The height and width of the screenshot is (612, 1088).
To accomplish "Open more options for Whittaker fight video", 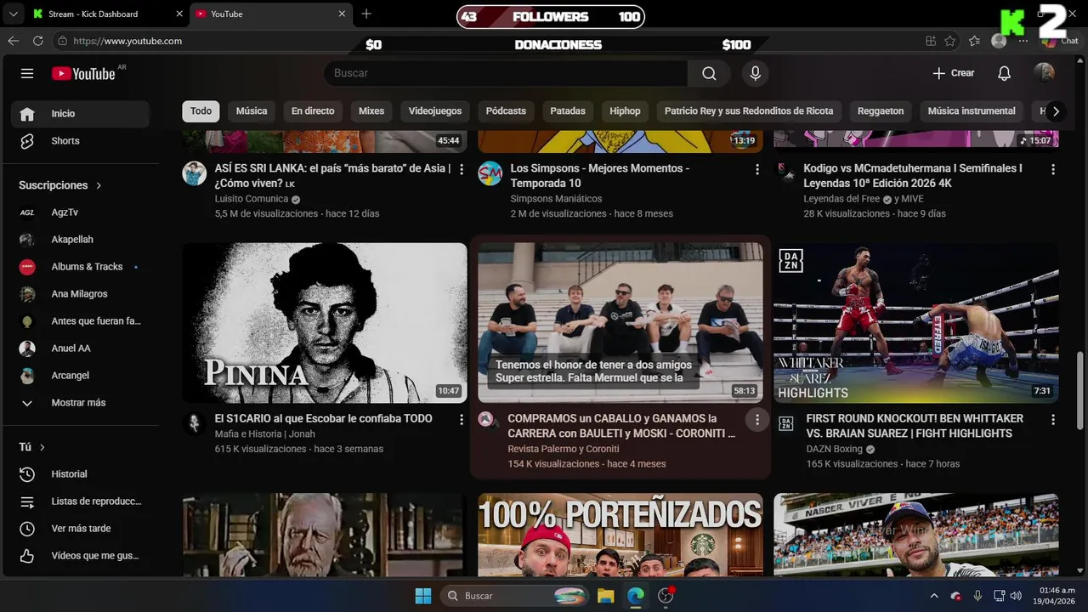I will (1053, 420).
